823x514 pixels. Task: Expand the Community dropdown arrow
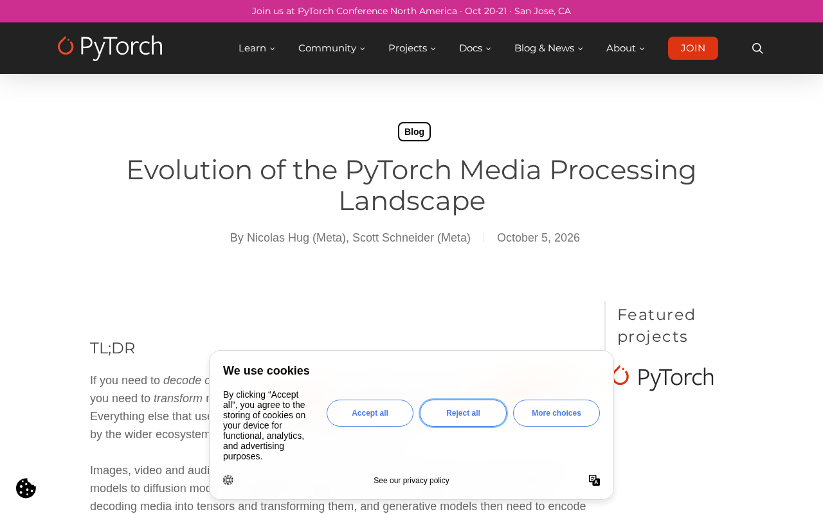tap(362, 49)
